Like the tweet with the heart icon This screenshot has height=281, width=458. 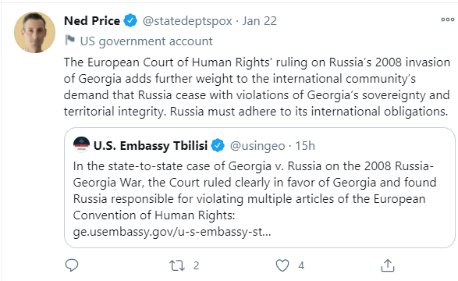[282, 265]
